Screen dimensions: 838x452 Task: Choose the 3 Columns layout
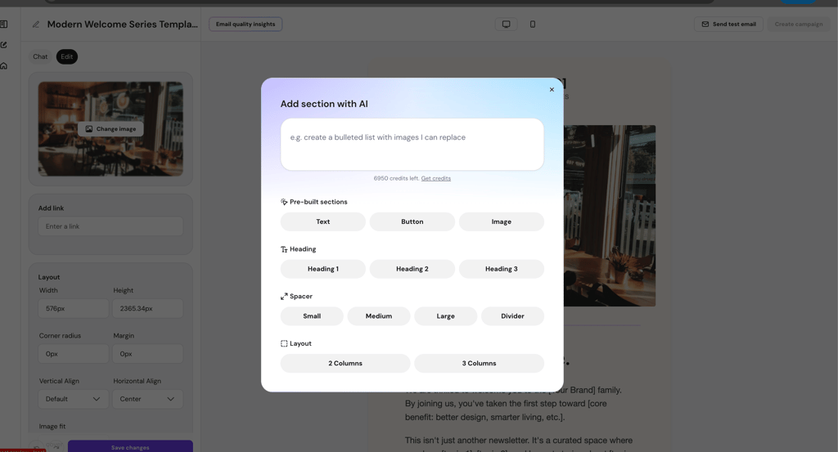click(479, 364)
